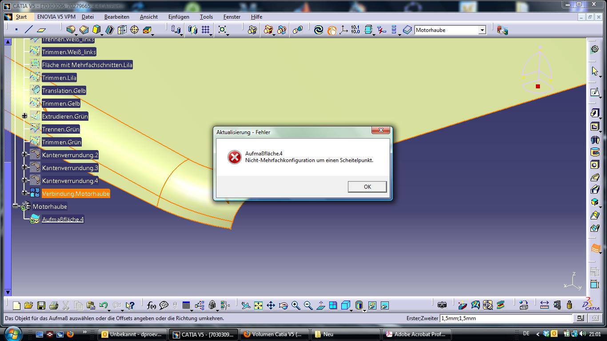
Task: Click OK in the error dialog
Action: [x=367, y=186]
